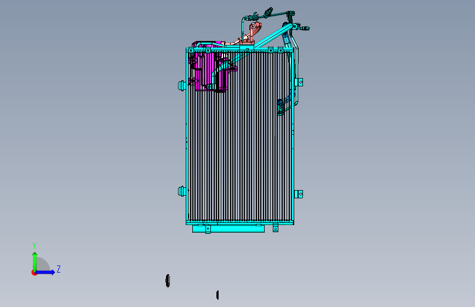Click the blue Z axis arrow of the triad
This screenshot has width=475, height=307.
click(45, 272)
